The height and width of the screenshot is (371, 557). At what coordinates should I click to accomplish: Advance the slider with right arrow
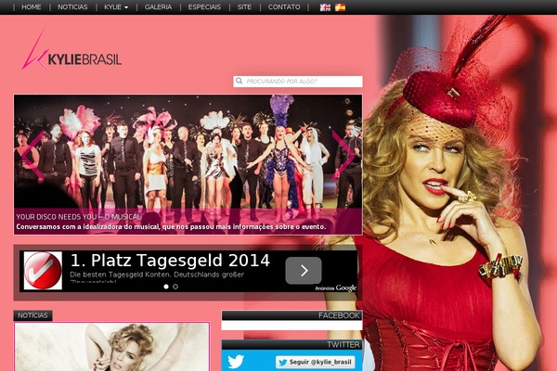pos(343,155)
